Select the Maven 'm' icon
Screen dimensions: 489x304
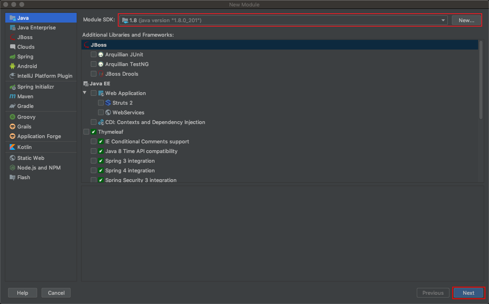[x=13, y=96]
